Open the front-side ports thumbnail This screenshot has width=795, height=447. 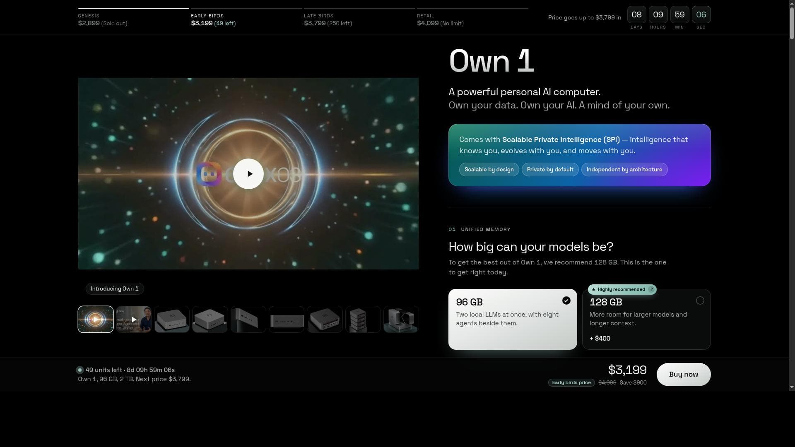tap(287, 319)
